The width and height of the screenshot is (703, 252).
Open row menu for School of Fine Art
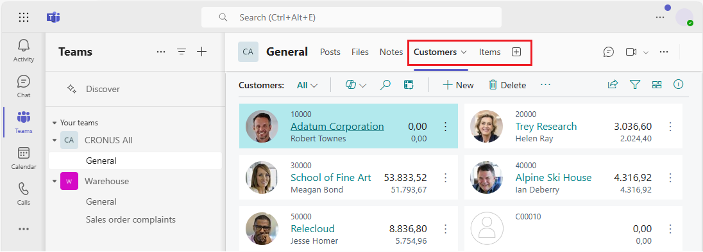coord(446,177)
